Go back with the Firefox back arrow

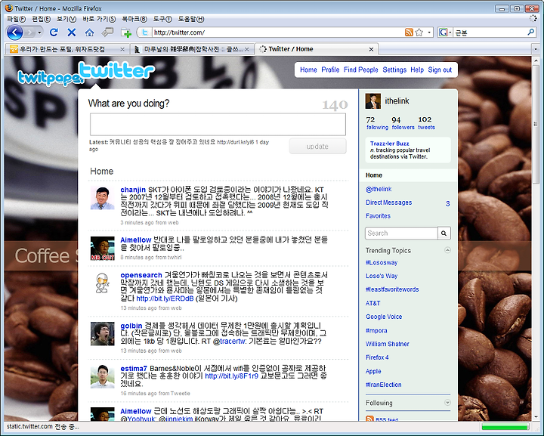[x=14, y=32]
